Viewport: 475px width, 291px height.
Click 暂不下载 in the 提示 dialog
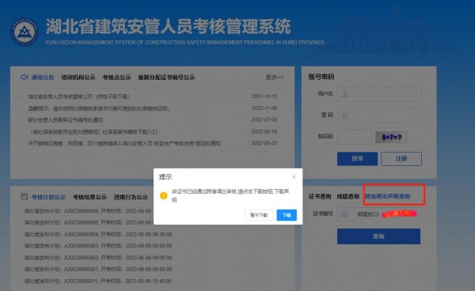click(x=259, y=215)
